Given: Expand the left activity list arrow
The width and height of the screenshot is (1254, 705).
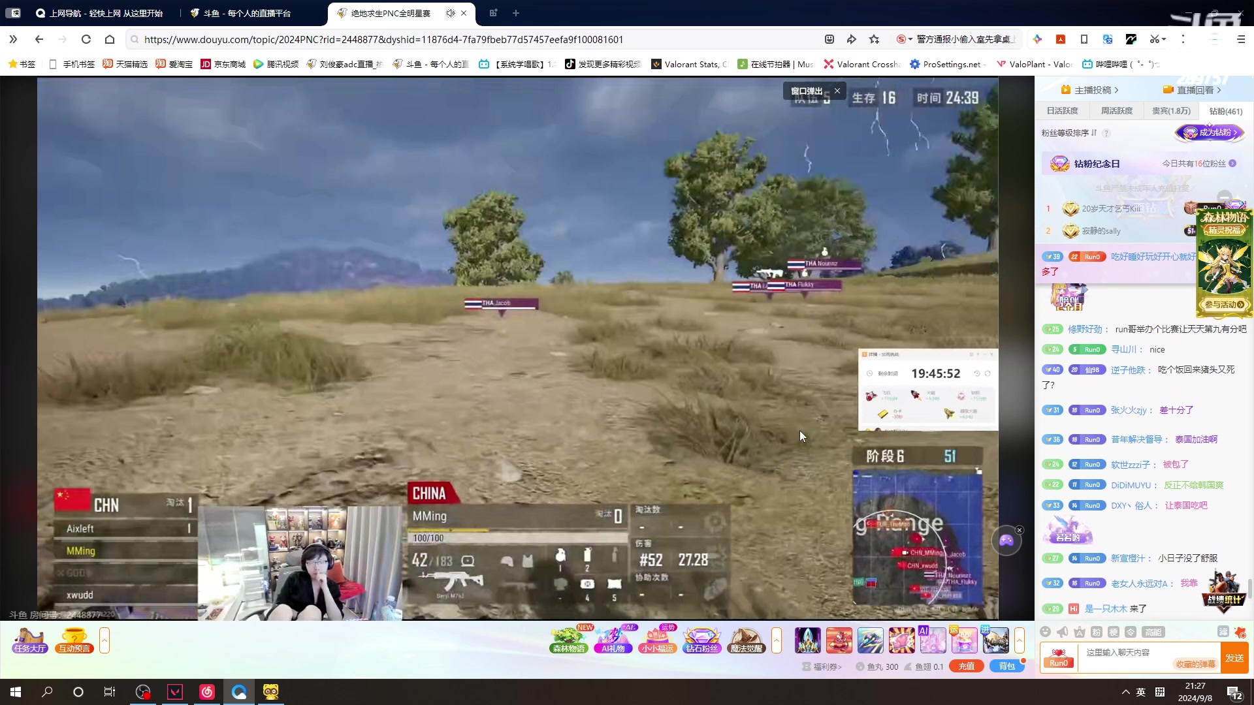Looking at the screenshot, I should point(104,640).
